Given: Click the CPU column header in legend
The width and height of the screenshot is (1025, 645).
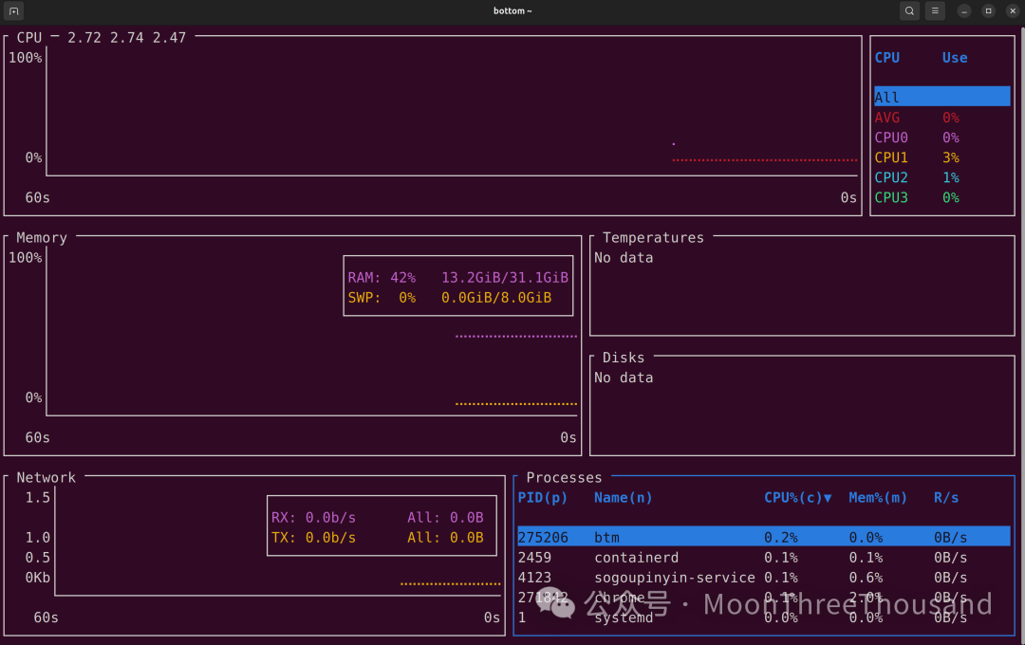Looking at the screenshot, I should [x=887, y=58].
